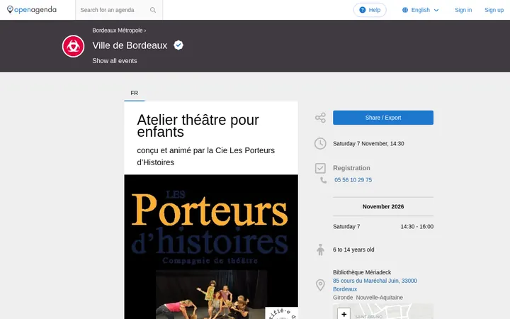This screenshot has width=510, height=319.
Task: Expand the English language dropdown
Action: (x=421, y=10)
